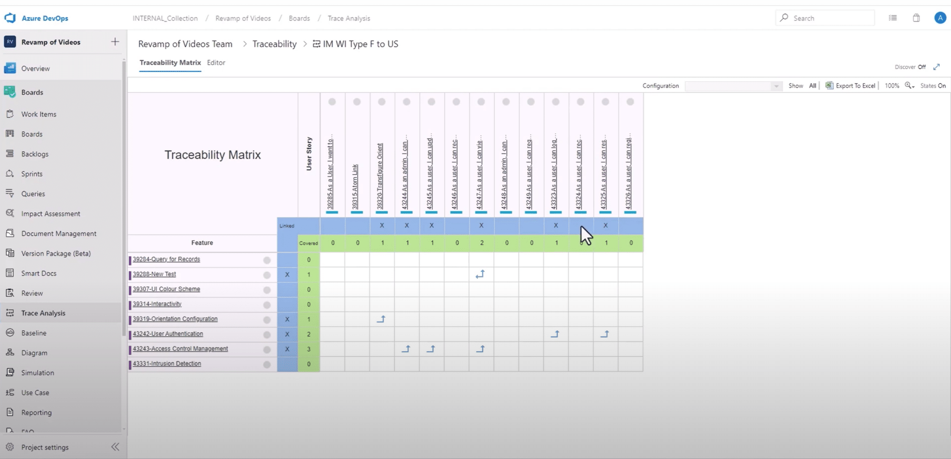Open the Impact Assessment sidebar icon
Screen dimensions: 951x459
[x=10, y=214]
